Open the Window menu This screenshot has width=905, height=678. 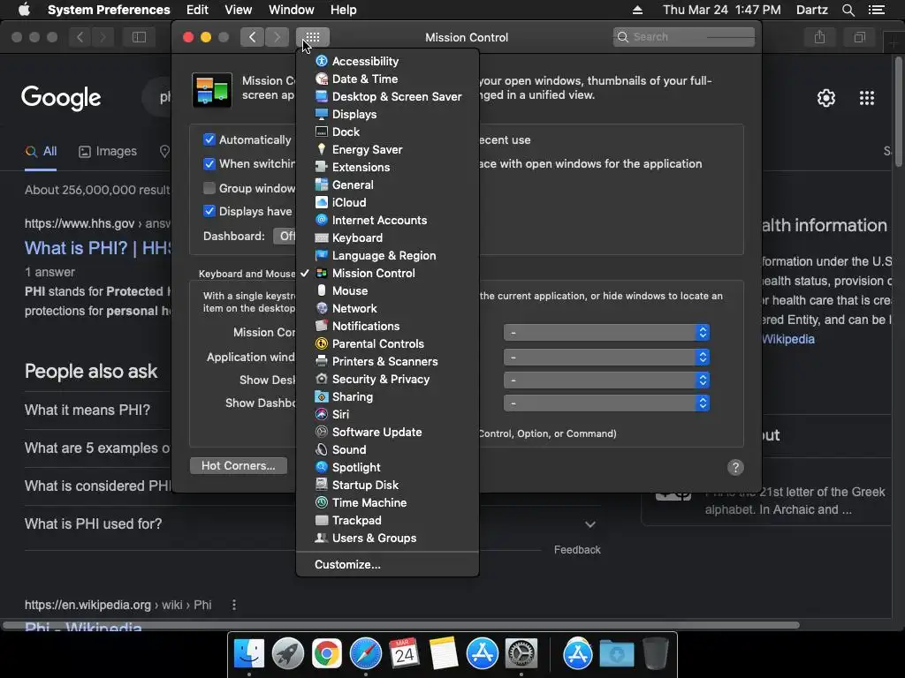pyautogui.click(x=292, y=10)
